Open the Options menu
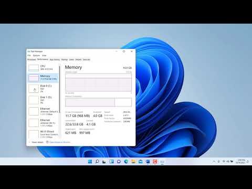 pos(36,56)
